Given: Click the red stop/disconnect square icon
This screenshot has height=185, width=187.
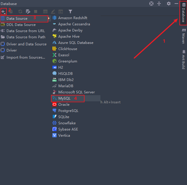Looking at the screenshot, I should (x=36, y=11).
